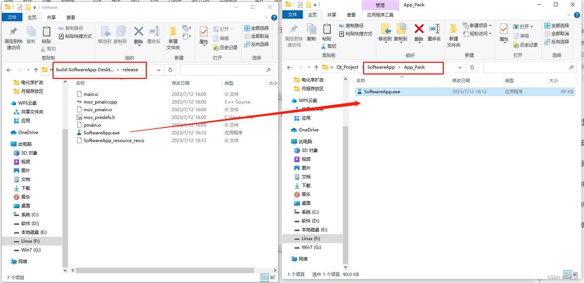Image resolution: width=584 pixels, height=283 pixels.
Task: Select Linux (F:) drive in release window tree
Action: (30, 241)
